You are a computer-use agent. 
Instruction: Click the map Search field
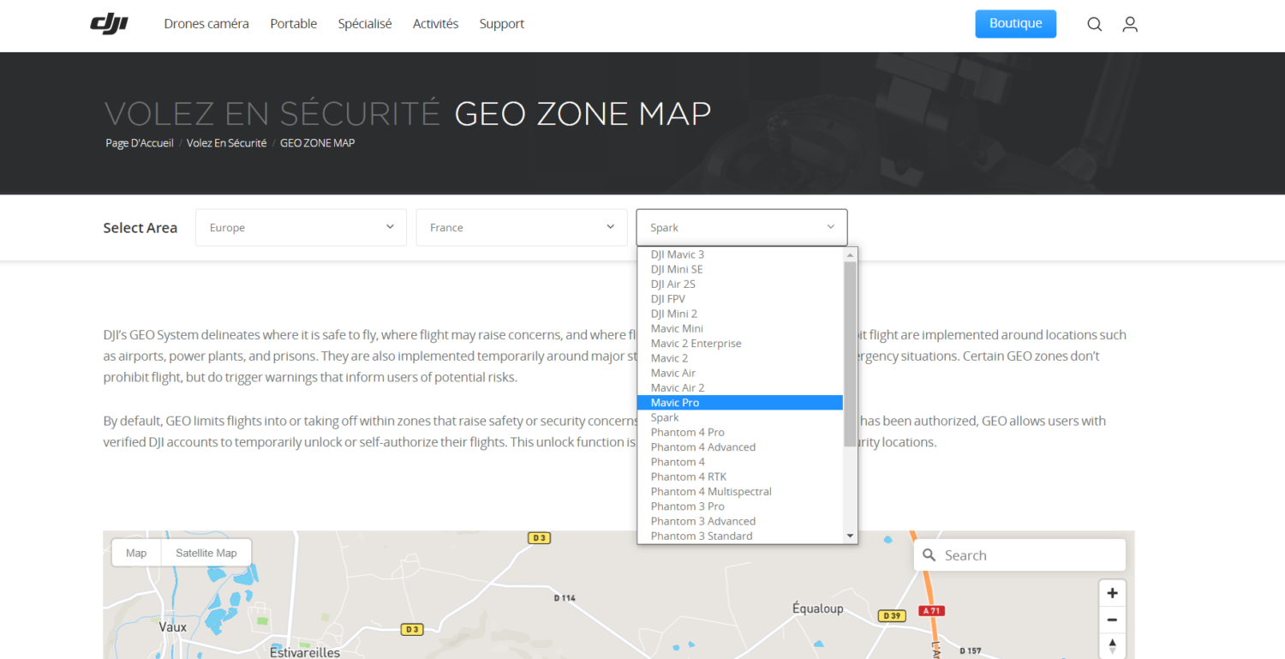[1028, 555]
